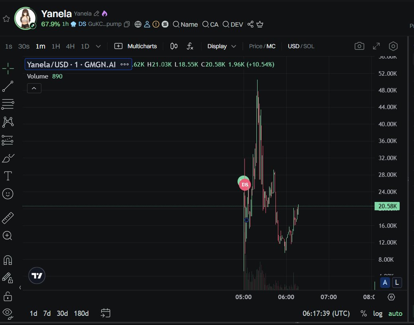Open the token website via the globe icon

(138, 24)
